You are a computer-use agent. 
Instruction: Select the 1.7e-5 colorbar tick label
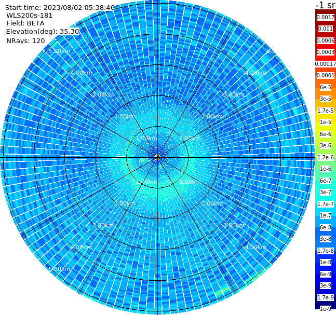[x=326, y=111]
